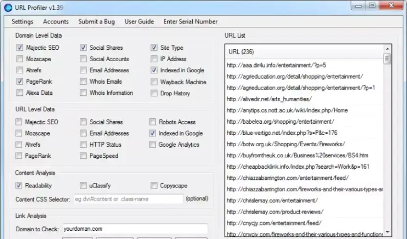Enable Alexa Data checkbox
This screenshot has height=239, width=407.
tap(20, 92)
